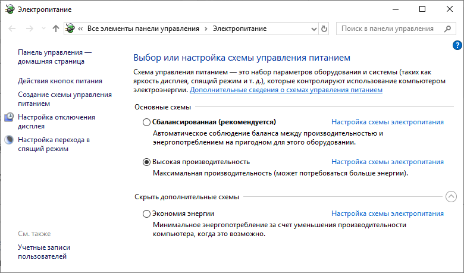This screenshot has height=273, width=464.
Task: Open Действия кнопок питания
Action: (x=60, y=81)
